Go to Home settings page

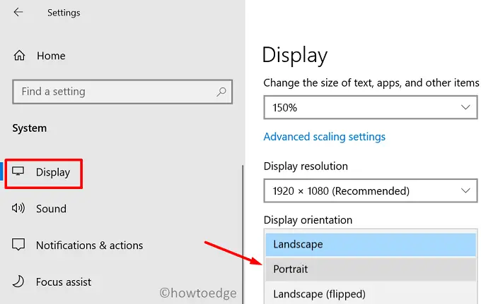pos(50,55)
